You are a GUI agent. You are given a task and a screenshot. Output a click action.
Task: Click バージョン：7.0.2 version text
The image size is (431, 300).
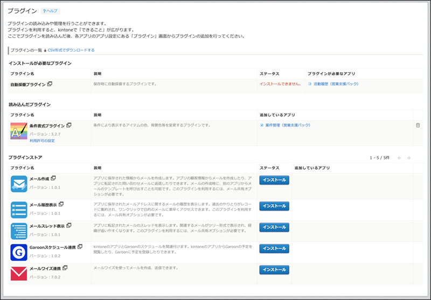[x=45, y=277]
